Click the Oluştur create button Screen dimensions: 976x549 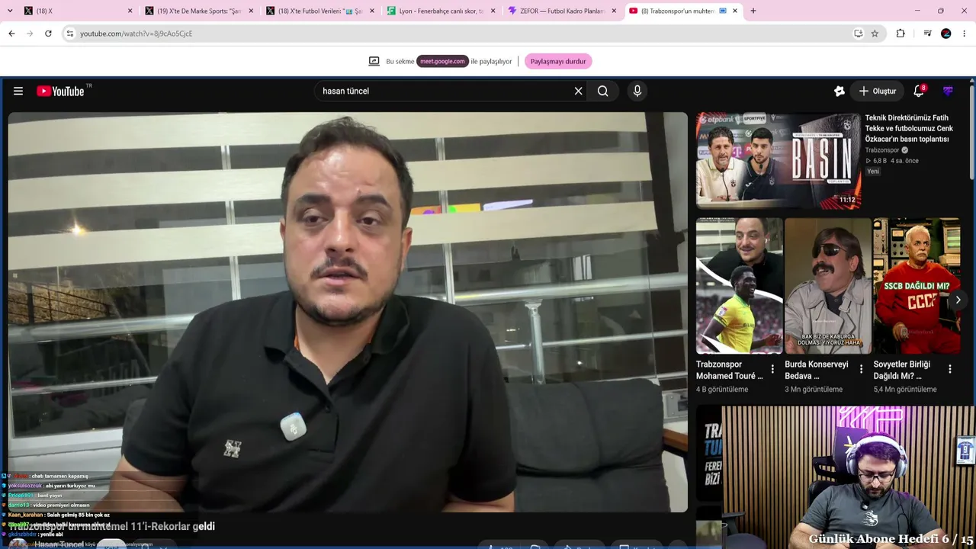point(878,91)
